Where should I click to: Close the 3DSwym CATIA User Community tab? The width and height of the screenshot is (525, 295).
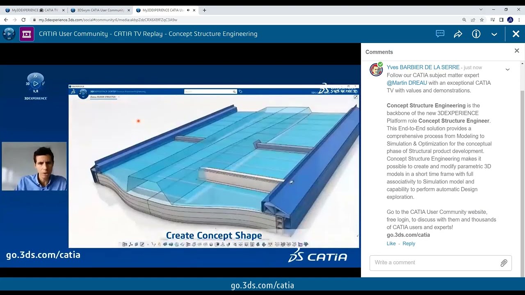point(129,10)
